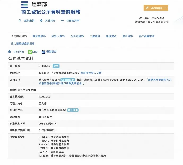Click the 商工登記公示資料查詢服務 title

pos(51,12)
